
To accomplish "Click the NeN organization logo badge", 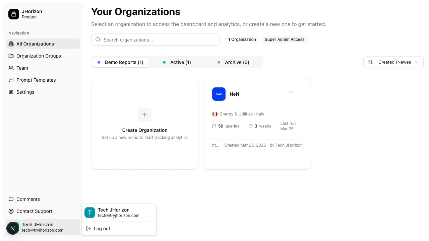I will coord(219,94).
